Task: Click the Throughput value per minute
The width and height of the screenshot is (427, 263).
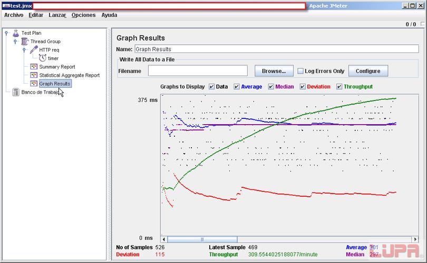Action: [283, 255]
